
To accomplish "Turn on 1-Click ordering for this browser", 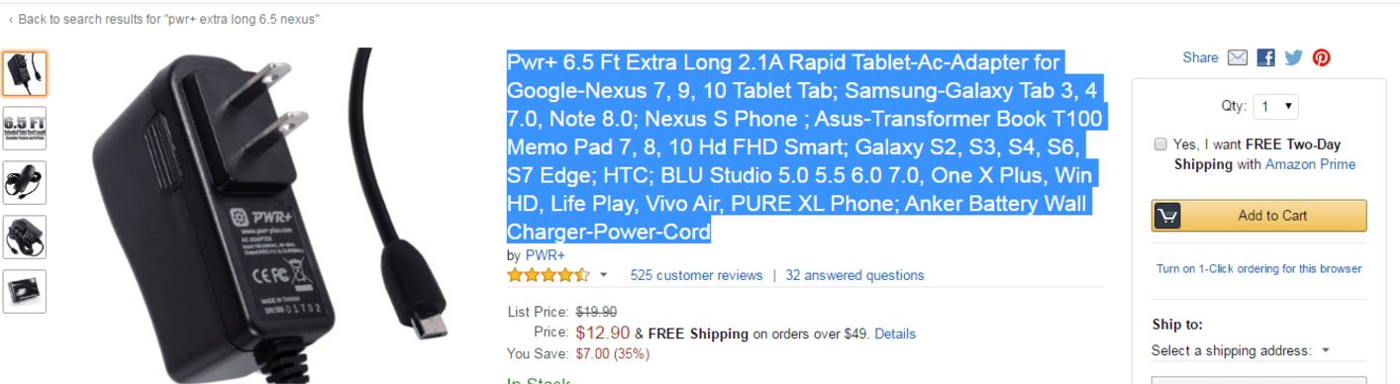I will click(1258, 268).
